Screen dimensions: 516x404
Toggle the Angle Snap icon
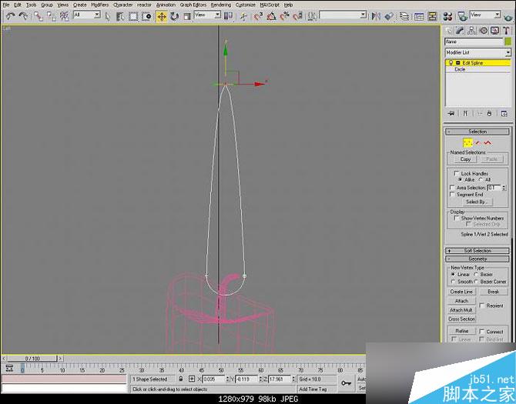272,16
